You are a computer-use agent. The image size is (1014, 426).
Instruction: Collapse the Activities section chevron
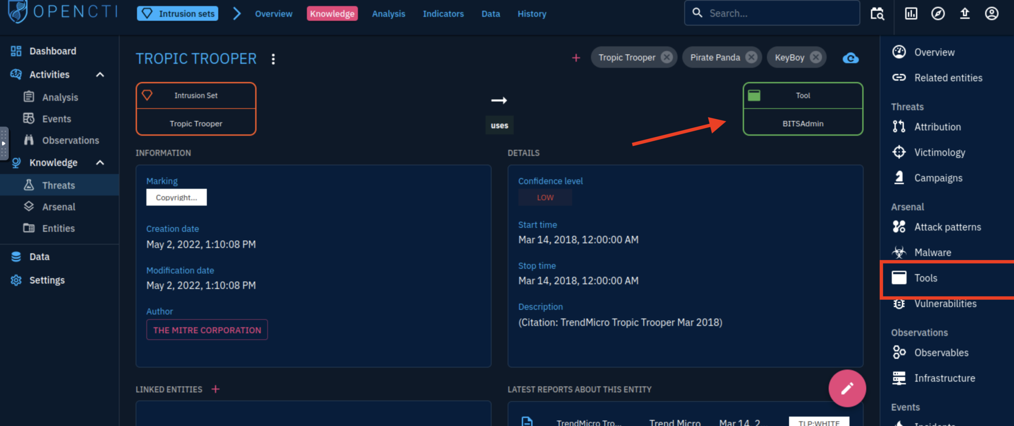click(x=100, y=75)
